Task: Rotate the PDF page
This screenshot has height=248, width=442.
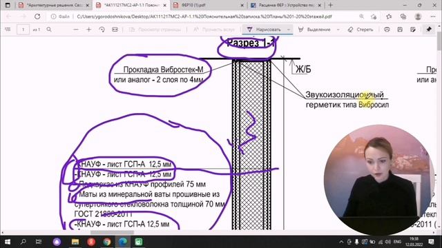Action: (102, 30)
